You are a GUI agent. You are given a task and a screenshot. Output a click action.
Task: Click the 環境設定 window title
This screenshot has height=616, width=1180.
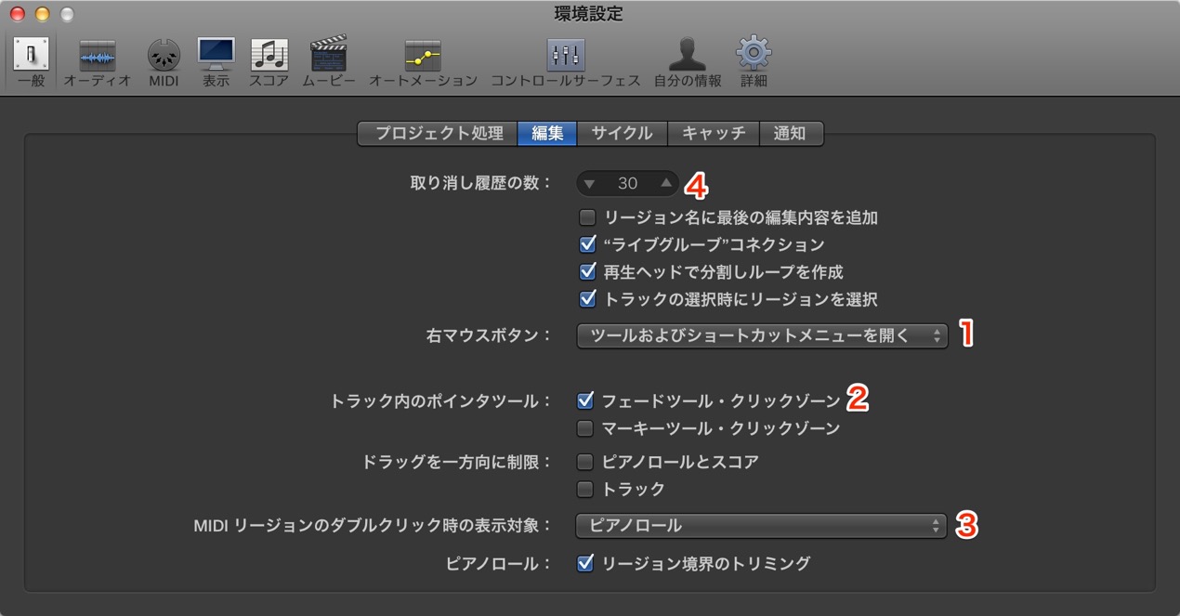tap(589, 14)
